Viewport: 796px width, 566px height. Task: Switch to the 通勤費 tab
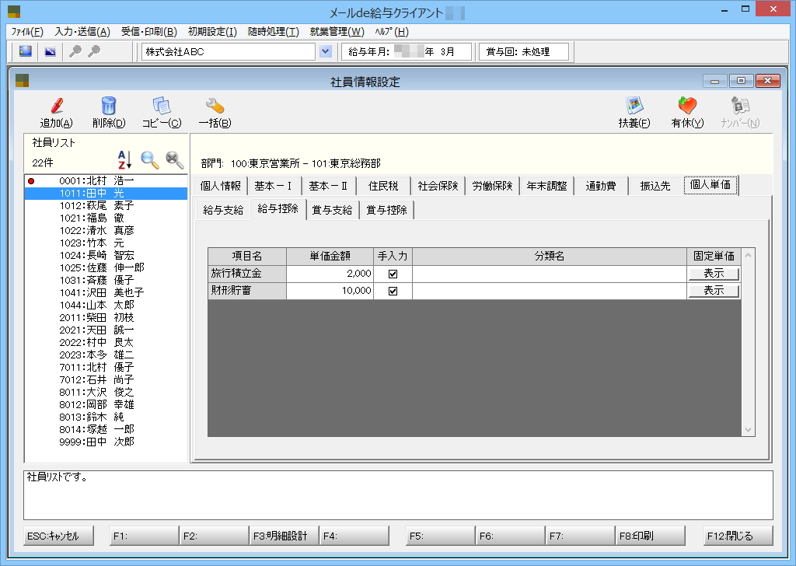601,186
